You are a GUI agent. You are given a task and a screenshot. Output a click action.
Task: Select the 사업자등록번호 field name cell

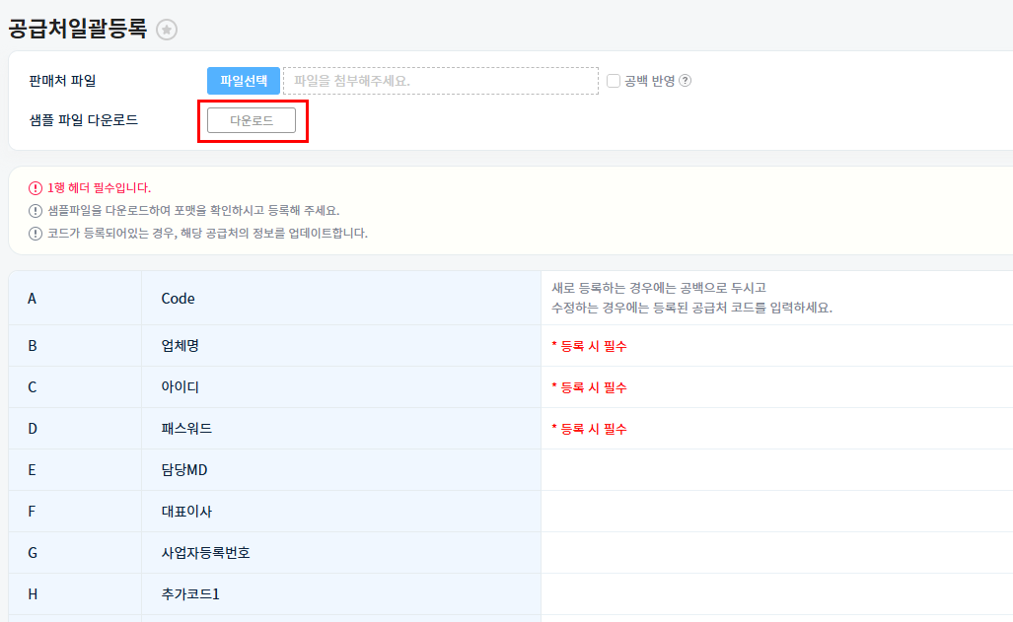click(205, 553)
